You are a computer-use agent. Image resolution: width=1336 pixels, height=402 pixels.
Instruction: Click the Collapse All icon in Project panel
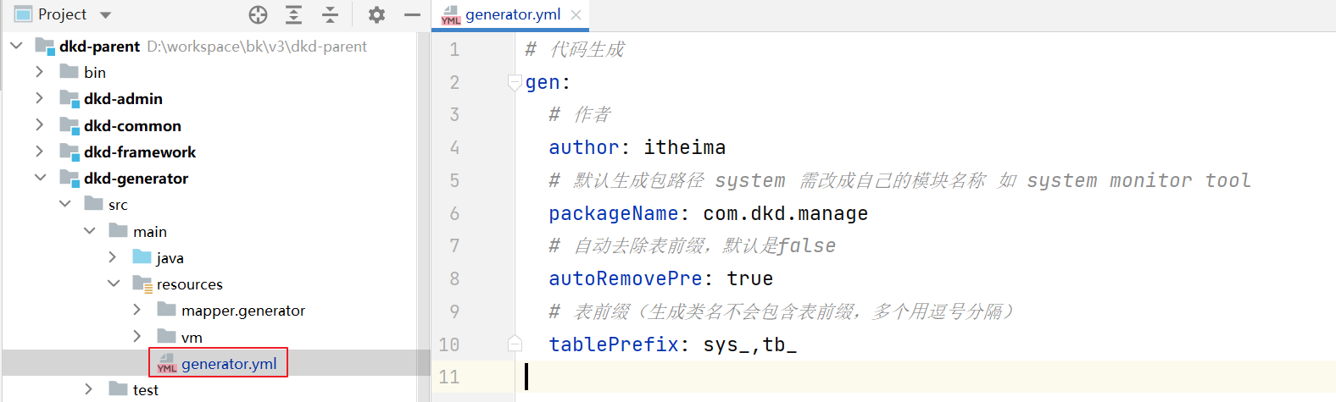point(330,14)
